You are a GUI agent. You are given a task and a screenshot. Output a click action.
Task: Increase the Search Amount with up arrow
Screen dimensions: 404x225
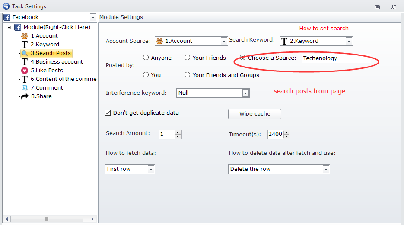[178, 132]
